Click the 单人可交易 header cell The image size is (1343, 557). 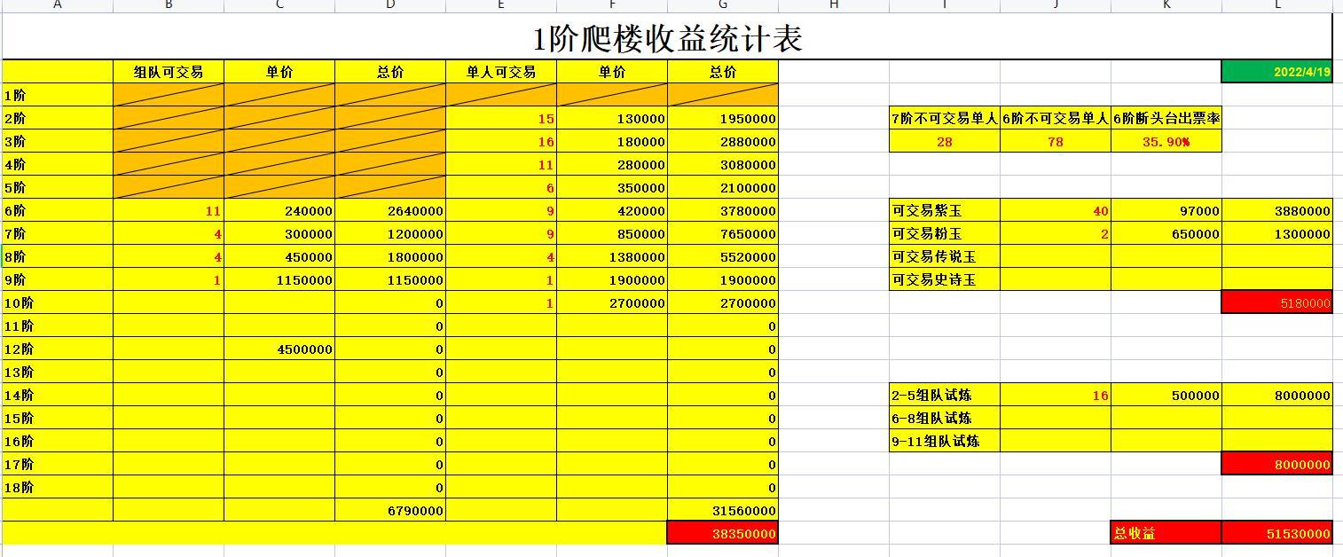tap(501, 73)
